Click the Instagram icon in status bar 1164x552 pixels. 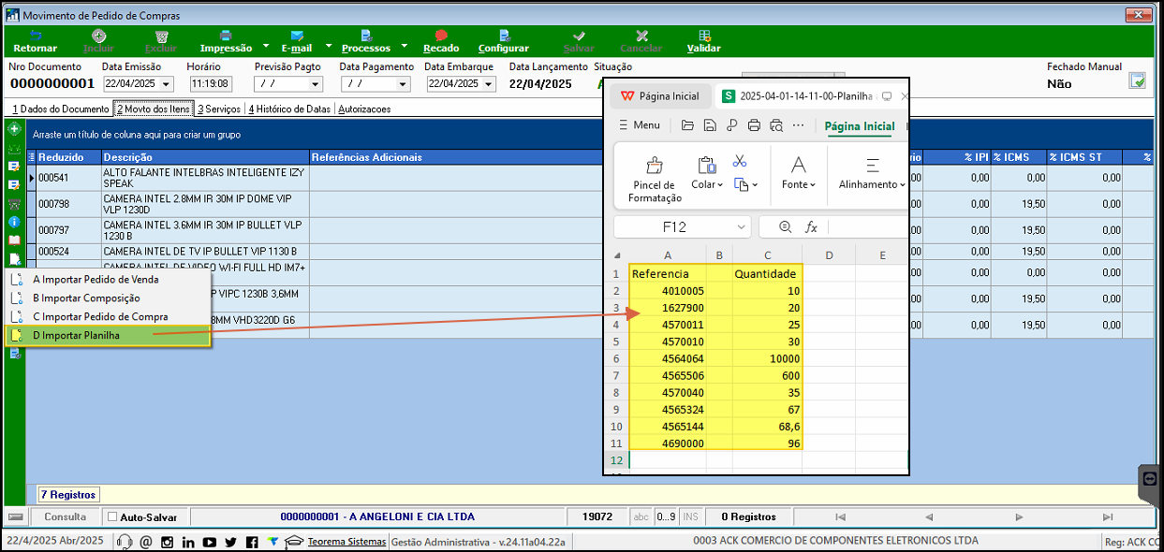pyautogui.click(x=167, y=542)
